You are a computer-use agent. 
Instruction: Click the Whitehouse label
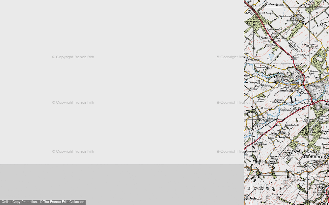point(267,86)
